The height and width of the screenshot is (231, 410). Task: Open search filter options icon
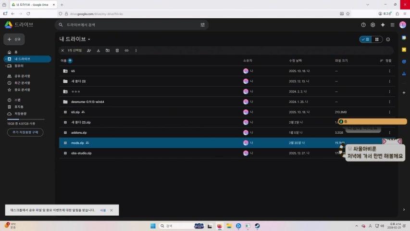coord(202,25)
